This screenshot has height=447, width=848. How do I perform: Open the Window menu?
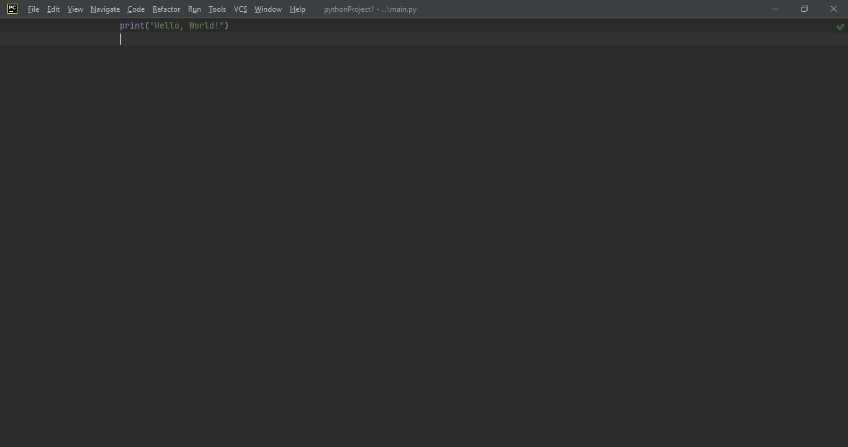[268, 9]
